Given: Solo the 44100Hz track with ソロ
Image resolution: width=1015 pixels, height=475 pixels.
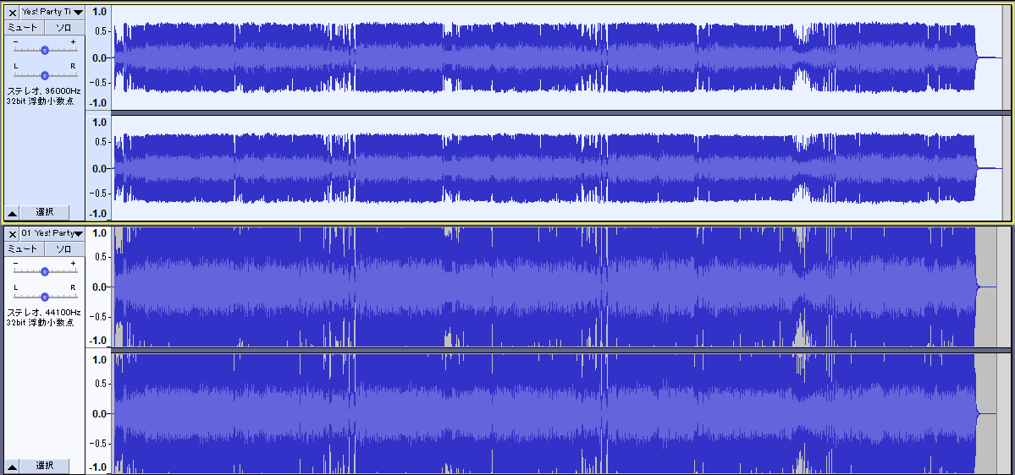Looking at the screenshot, I should click(64, 248).
